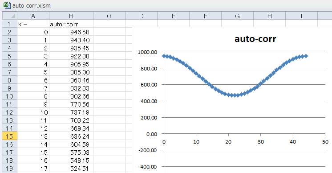Click cell with value 860.46
This screenshot has width=332, height=173.
tap(71, 80)
